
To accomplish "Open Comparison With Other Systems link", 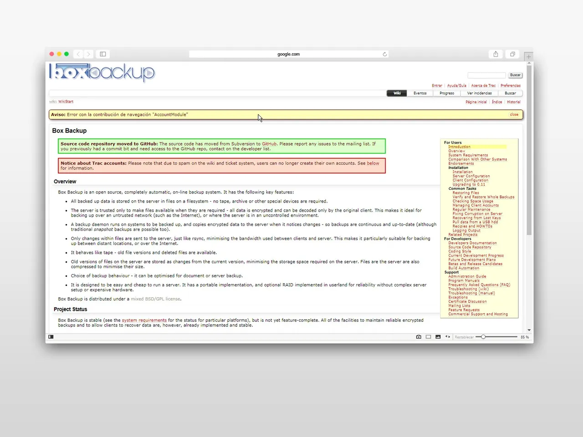I will click(x=477, y=159).
